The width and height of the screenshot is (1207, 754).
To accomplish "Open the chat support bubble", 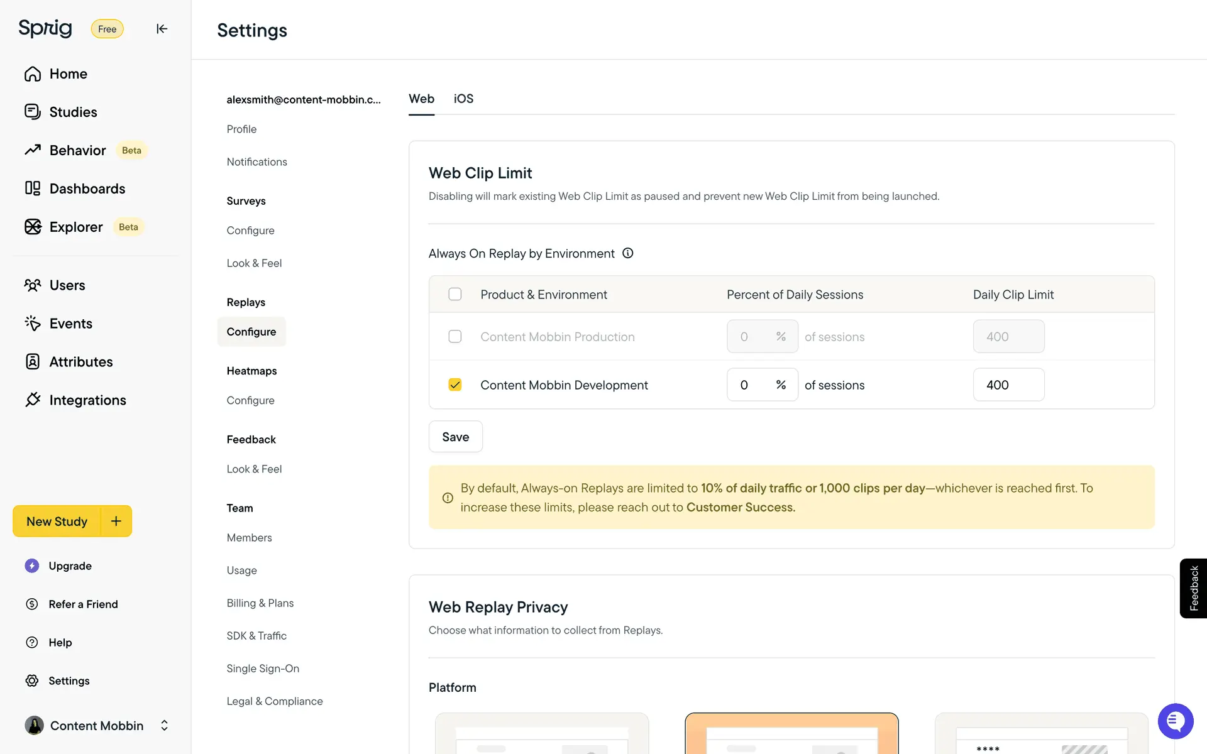I will point(1175,721).
